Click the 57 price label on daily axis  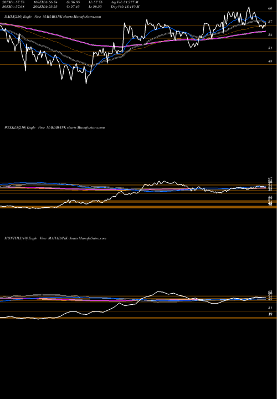(270, 22)
